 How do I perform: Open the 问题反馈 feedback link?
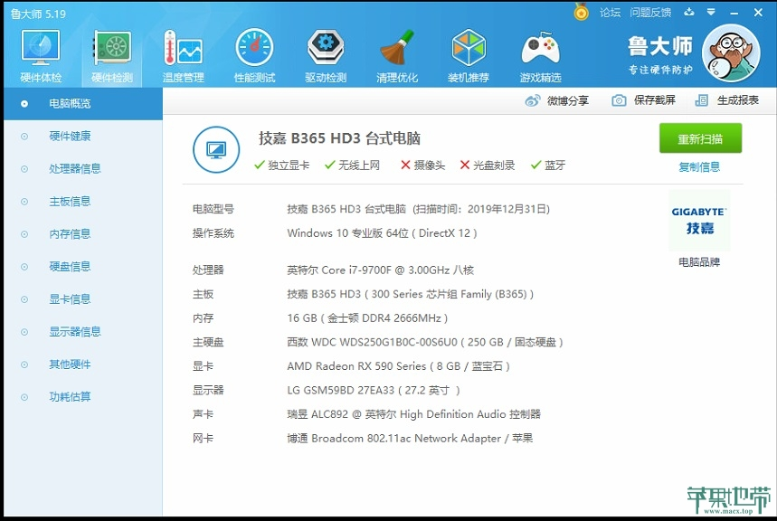[x=650, y=13]
